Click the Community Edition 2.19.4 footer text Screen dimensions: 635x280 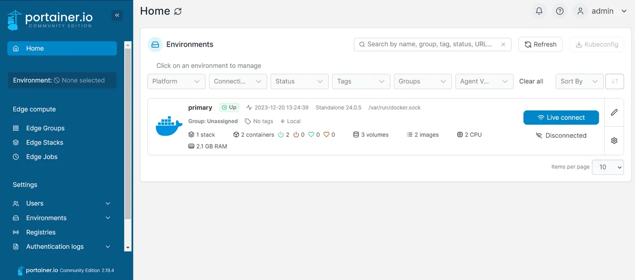(x=87, y=271)
